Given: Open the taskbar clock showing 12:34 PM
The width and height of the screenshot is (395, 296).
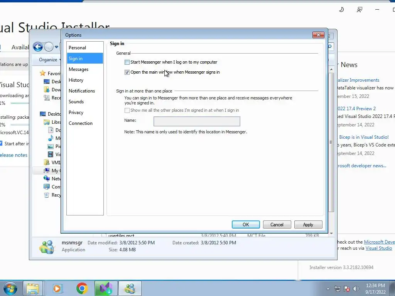Looking at the screenshot, I should tap(375, 289).
